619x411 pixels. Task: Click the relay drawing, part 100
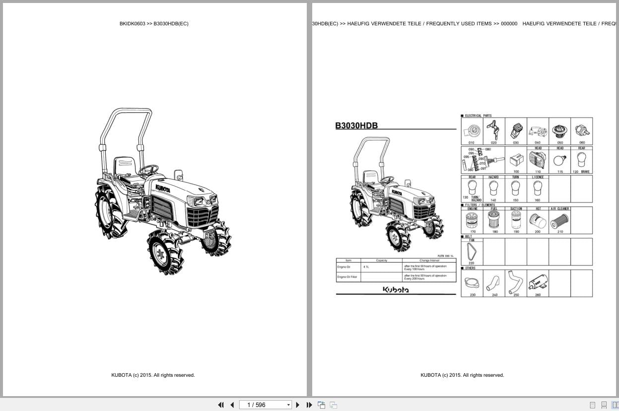pyautogui.click(x=516, y=160)
